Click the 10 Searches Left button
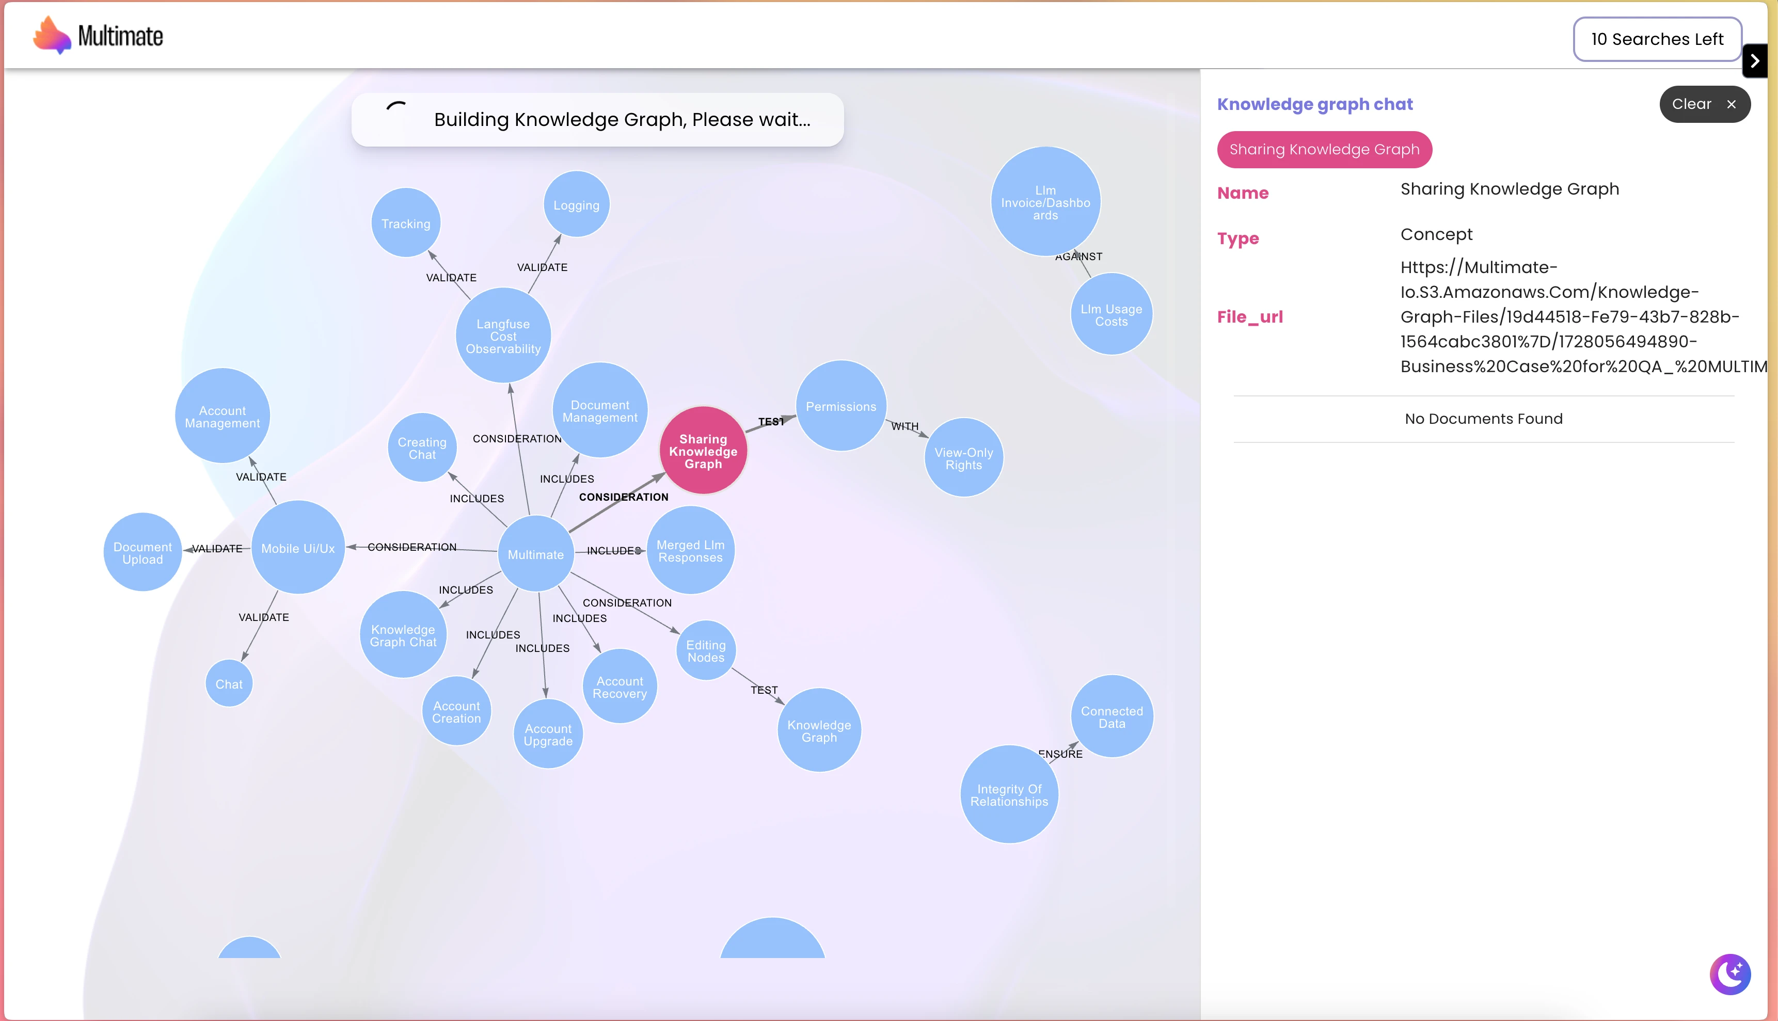Viewport: 1778px width, 1021px height. coord(1657,39)
